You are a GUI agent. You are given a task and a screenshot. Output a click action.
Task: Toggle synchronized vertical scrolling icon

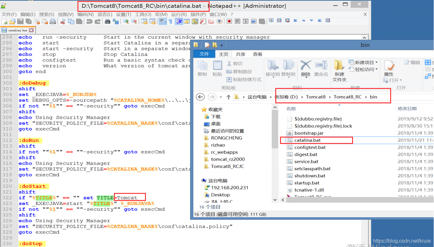144,21
